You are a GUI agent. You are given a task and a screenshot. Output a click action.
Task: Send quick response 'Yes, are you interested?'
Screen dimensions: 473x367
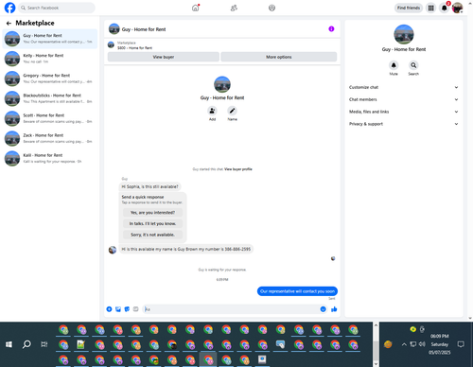coord(152,213)
